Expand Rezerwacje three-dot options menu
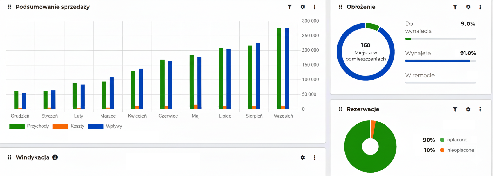This screenshot has height=176, width=493. [x=480, y=109]
